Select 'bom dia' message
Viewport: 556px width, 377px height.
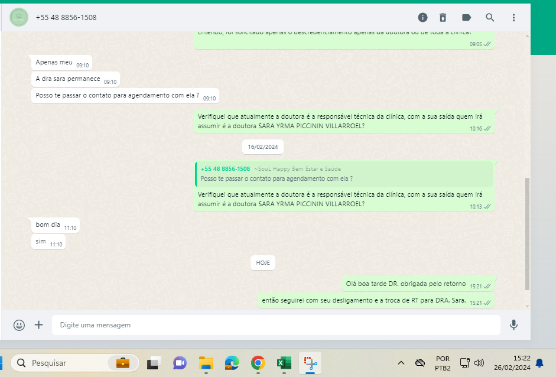coord(56,226)
